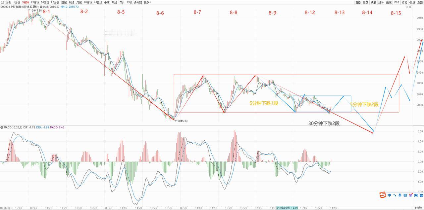Click the MACD: 0.42 value
Screen dimensions: 424x210
[x=57, y=127]
